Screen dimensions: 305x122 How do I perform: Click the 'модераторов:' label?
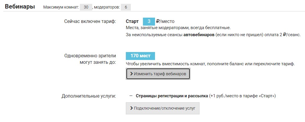click(x=107, y=7)
